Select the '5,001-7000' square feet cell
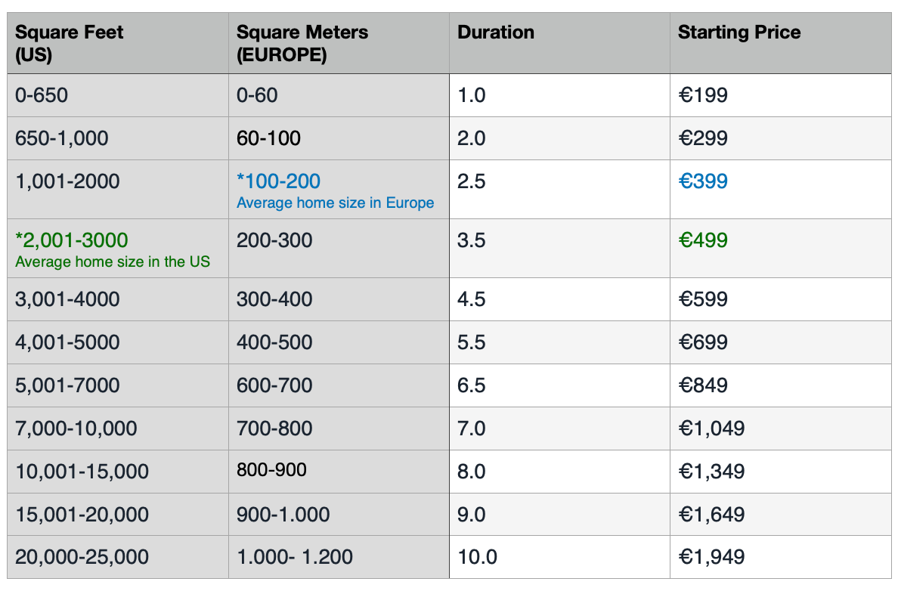The image size is (898, 591). coord(118,385)
